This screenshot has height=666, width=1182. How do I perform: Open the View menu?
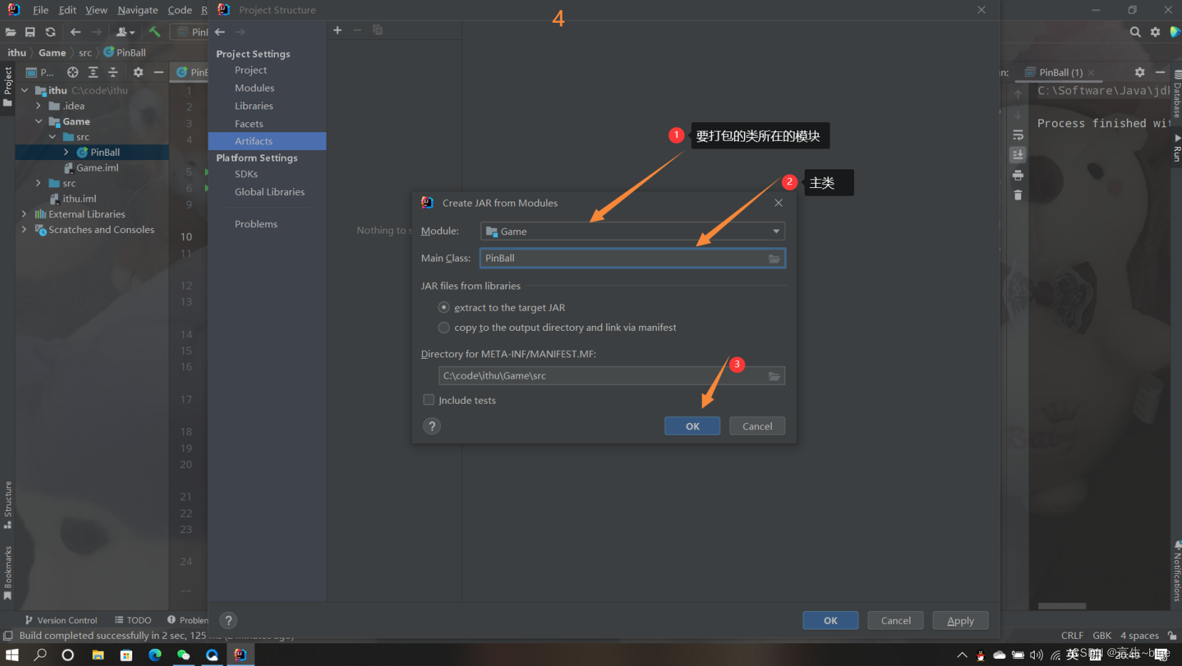[96, 10]
